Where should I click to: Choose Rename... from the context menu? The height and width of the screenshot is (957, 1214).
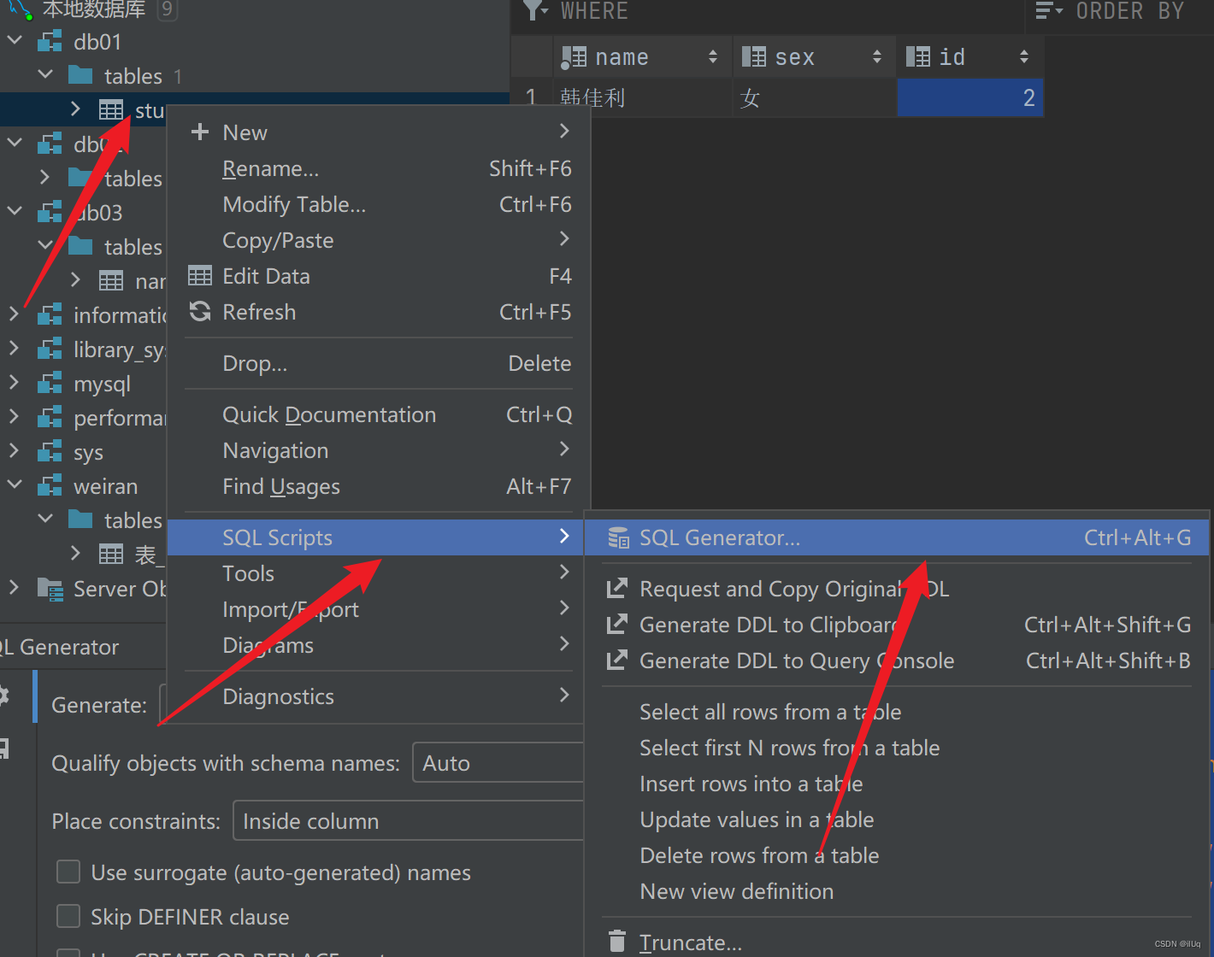380,168
